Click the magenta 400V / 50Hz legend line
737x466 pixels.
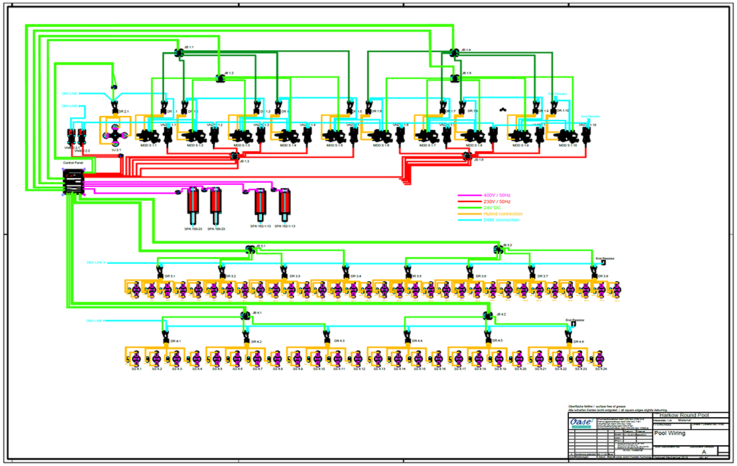pos(467,195)
